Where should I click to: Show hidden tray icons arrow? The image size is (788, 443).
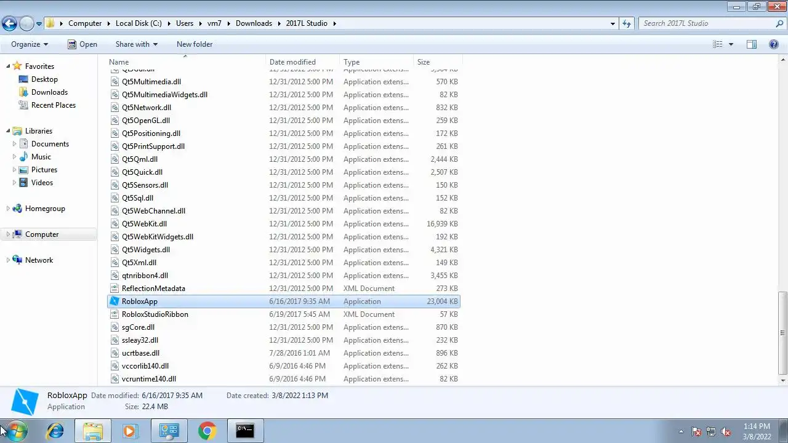coord(681,432)
